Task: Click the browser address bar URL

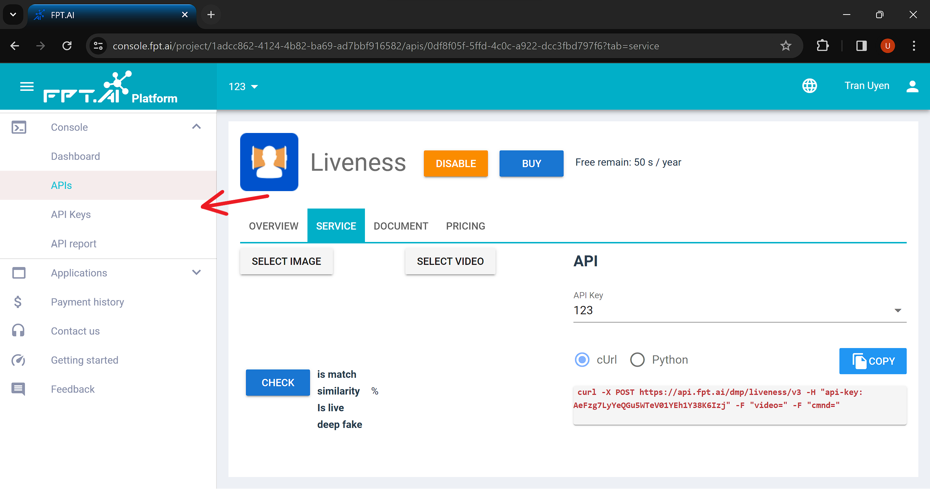Action: point(386,46)
